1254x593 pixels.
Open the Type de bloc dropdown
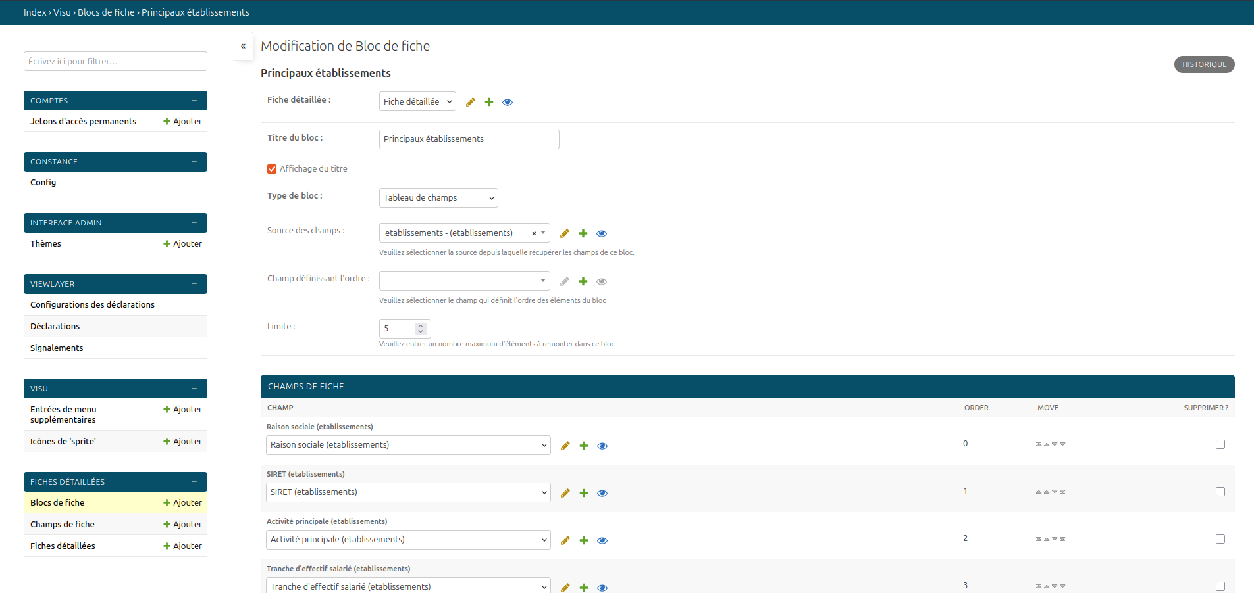(x=438, y=198)
